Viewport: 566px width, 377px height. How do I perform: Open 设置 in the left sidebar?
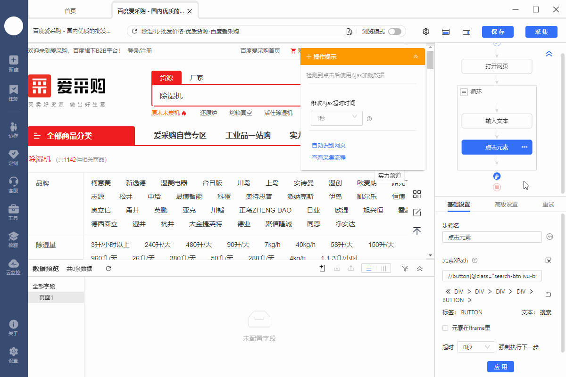(13, 355)
